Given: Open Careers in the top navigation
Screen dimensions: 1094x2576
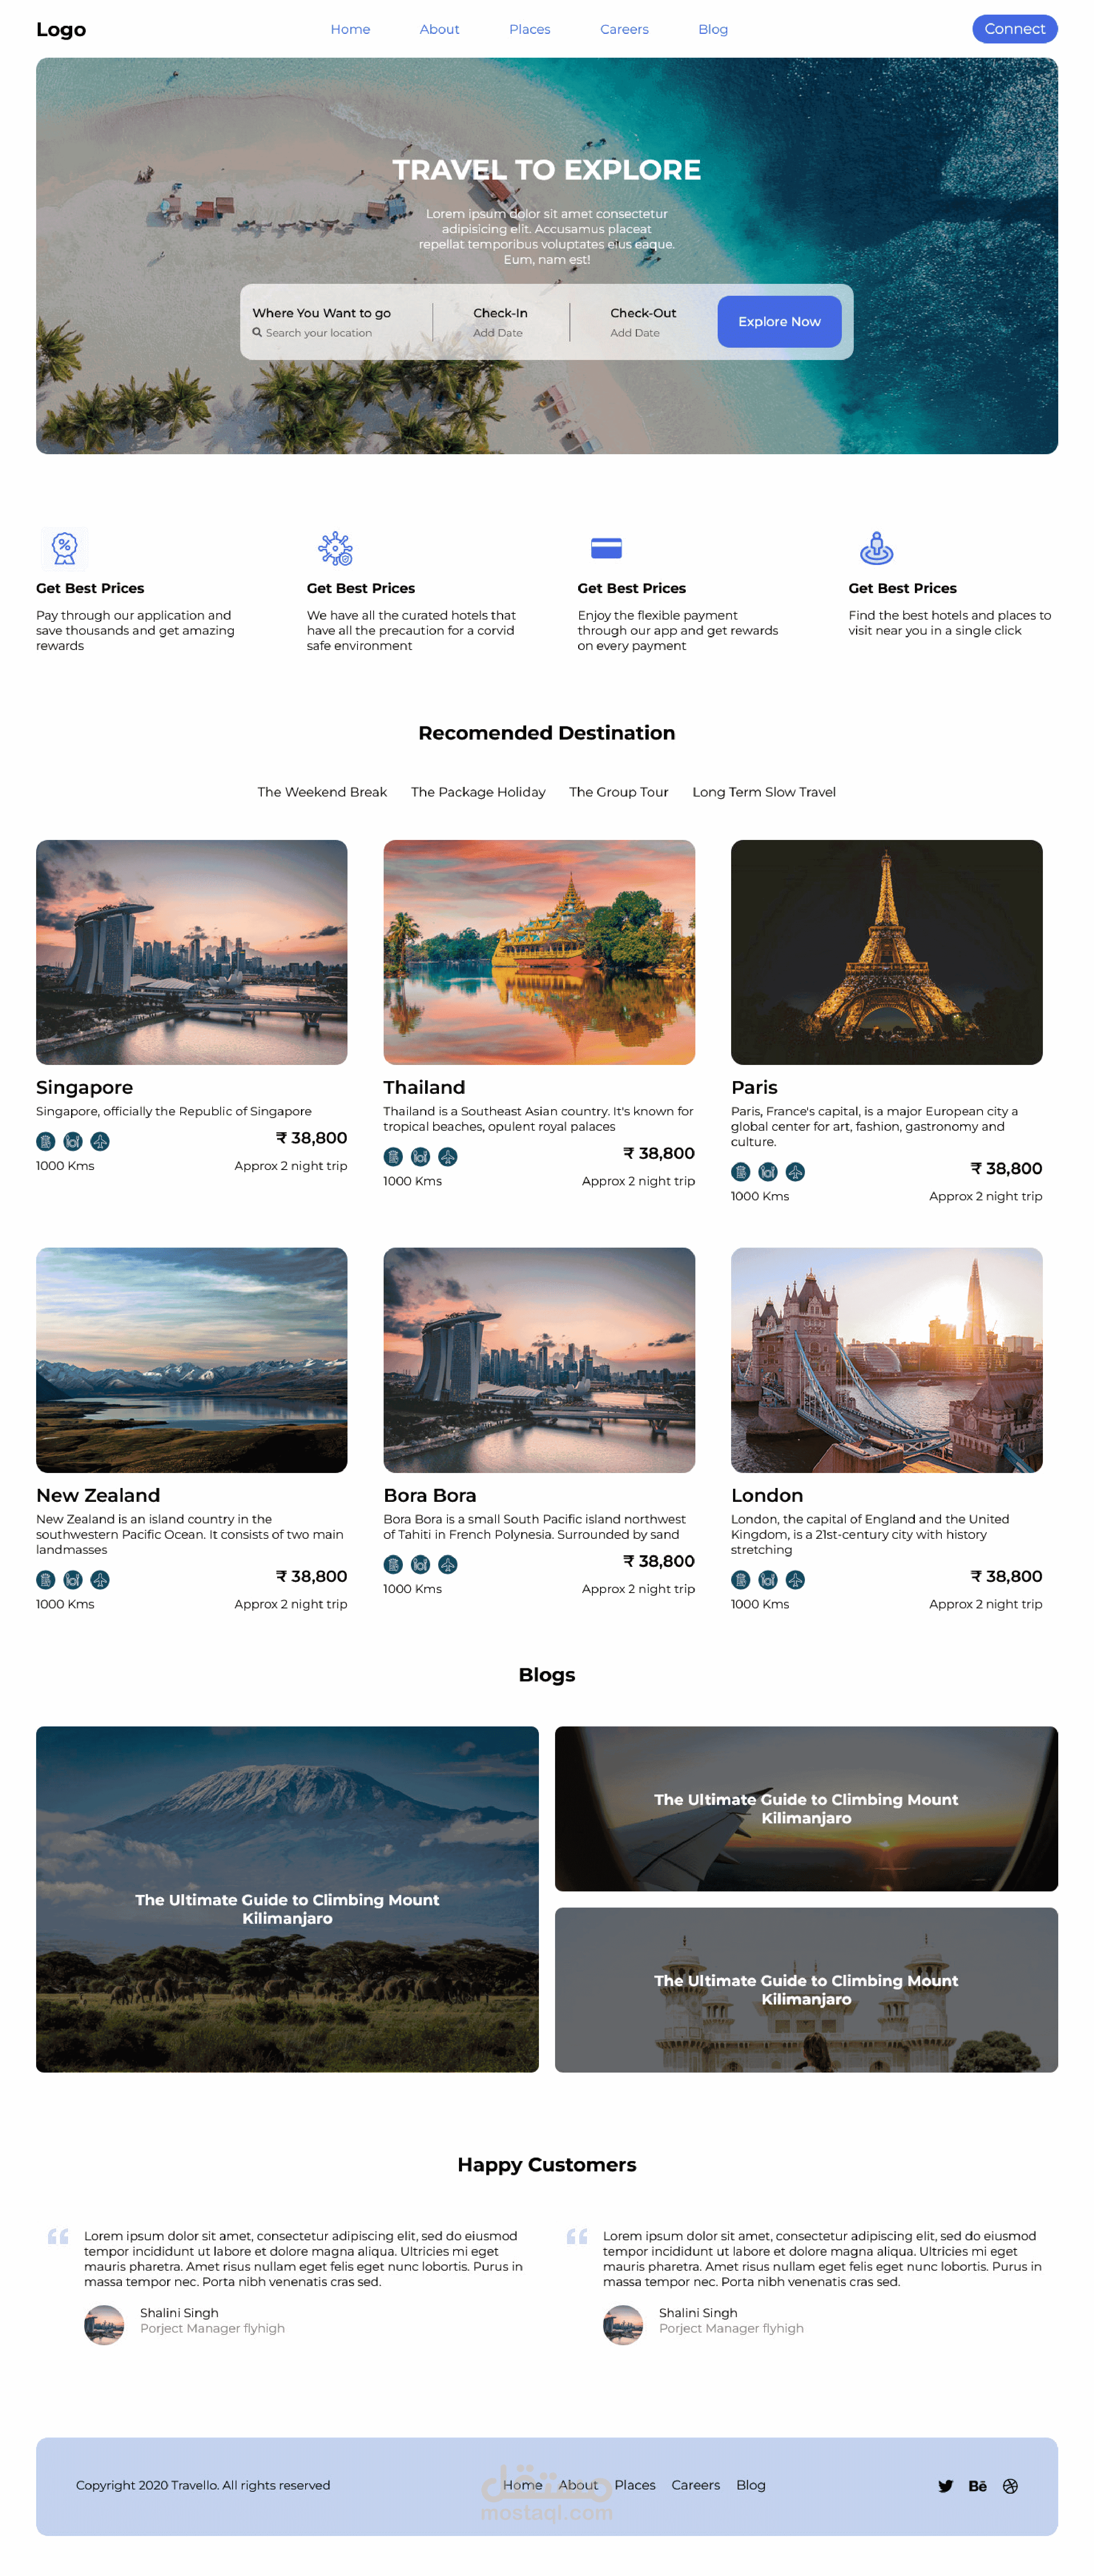Looking at the screenshot, I should pyautogui.click(x=624, y=29).
